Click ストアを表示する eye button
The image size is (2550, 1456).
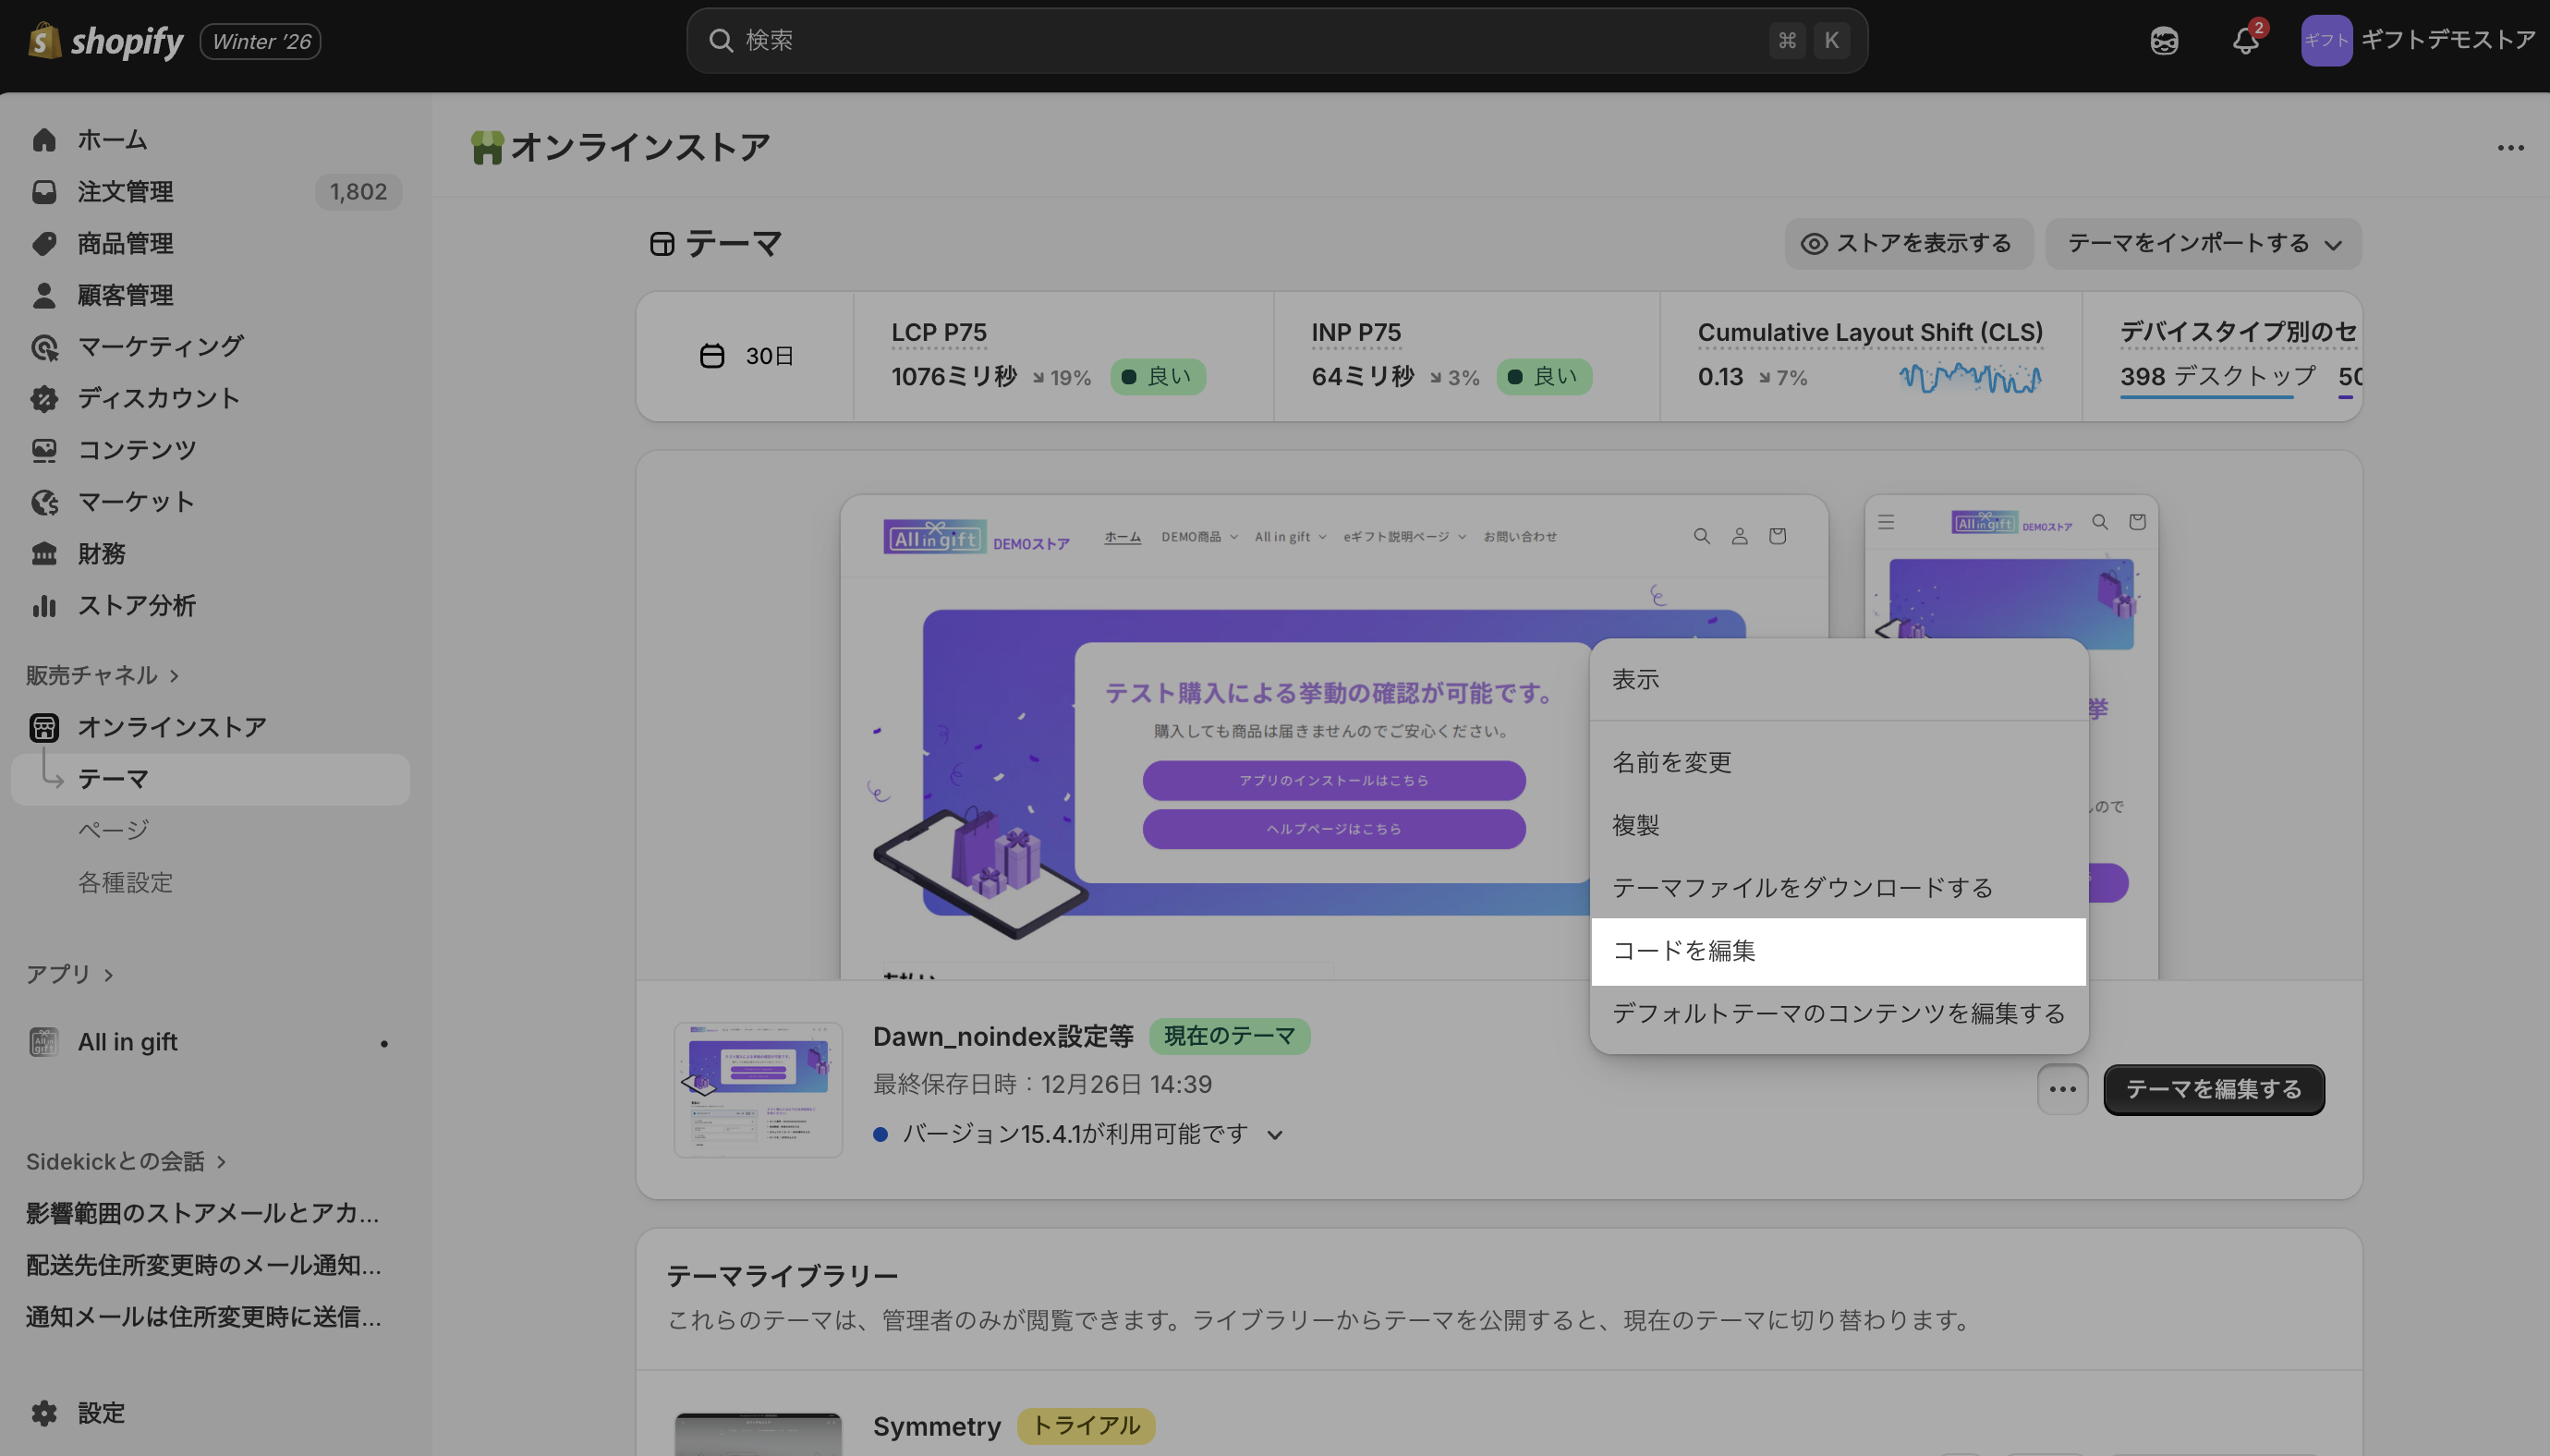click(x=1908, y=243)
